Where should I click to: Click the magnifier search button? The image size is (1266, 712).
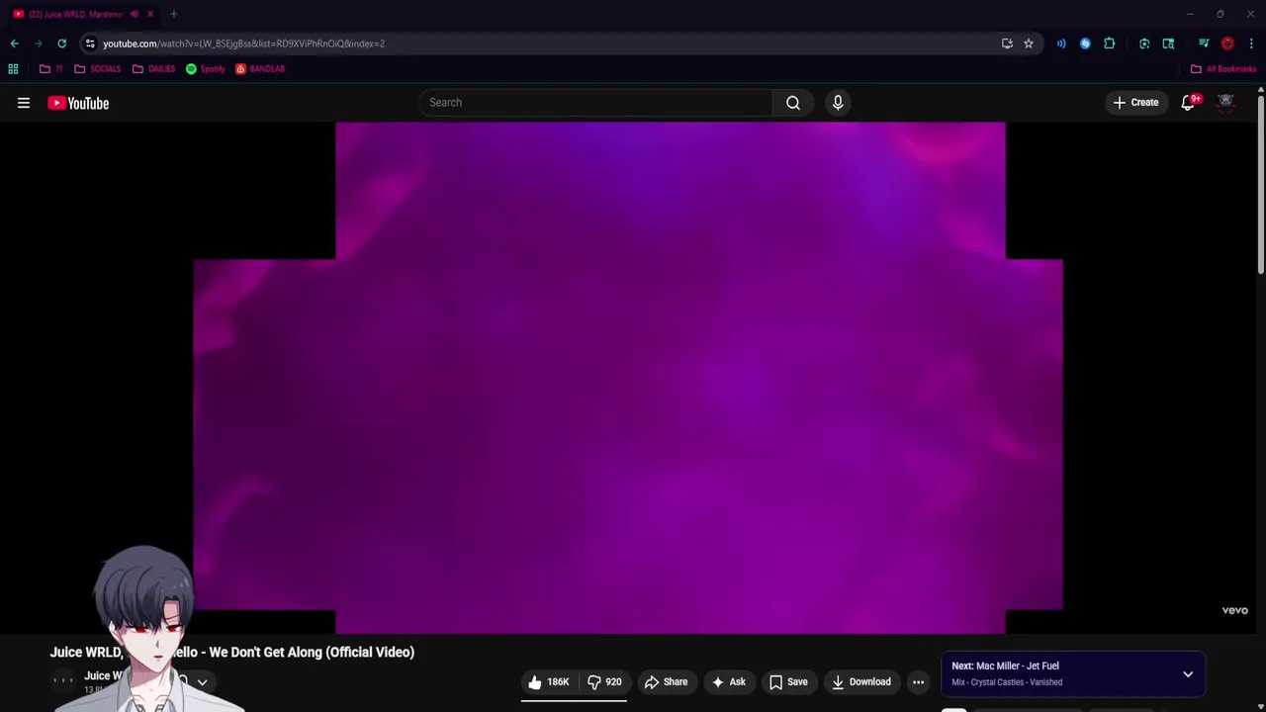coord(793,103)
